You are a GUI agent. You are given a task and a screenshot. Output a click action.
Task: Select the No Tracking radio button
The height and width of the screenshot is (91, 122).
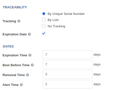tap(44, 26)
